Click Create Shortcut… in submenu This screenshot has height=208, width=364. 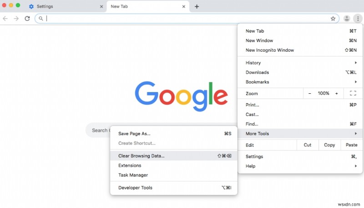click(x=174, y=143)
